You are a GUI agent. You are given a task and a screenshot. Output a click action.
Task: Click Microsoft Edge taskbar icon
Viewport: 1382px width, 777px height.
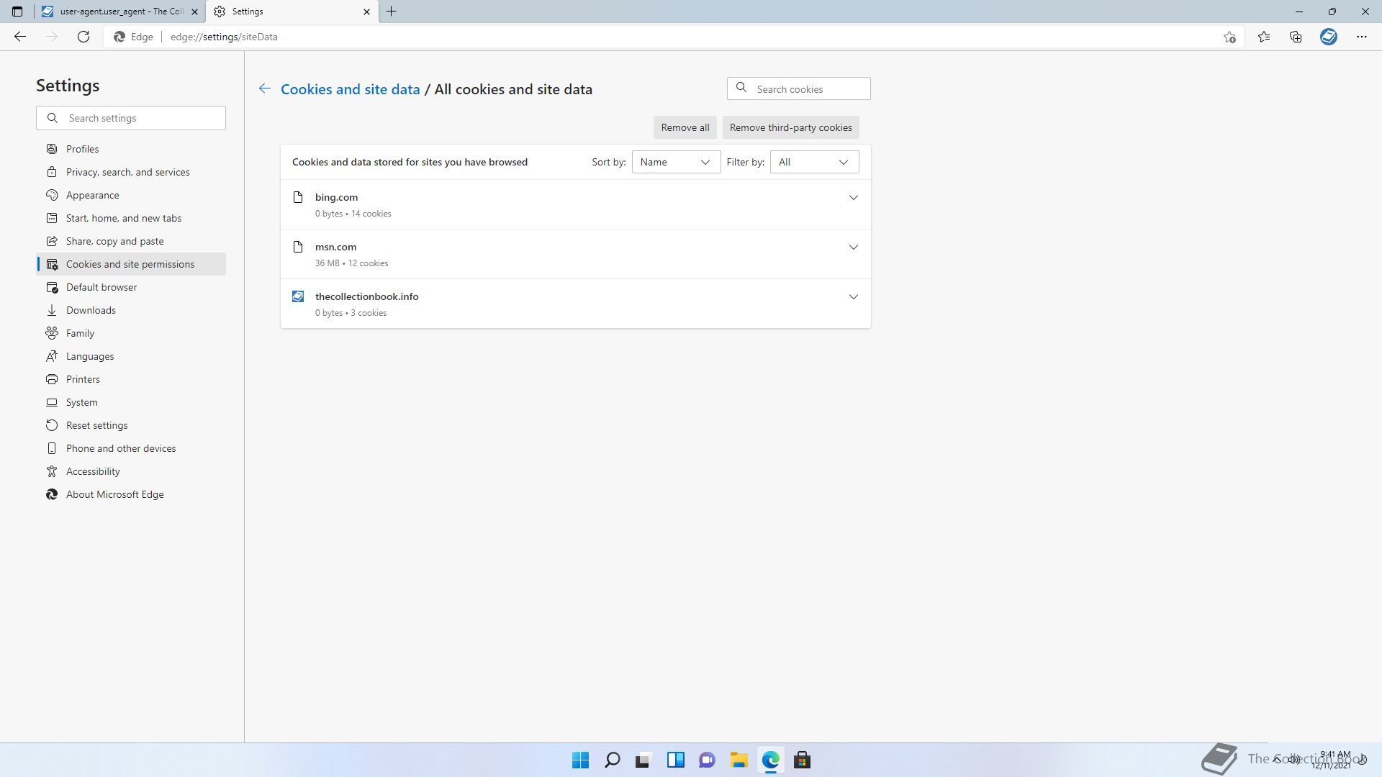[x=770, y=760]
